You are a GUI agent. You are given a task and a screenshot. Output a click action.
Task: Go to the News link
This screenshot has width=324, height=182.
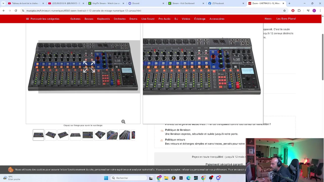[x=268, y=19]
